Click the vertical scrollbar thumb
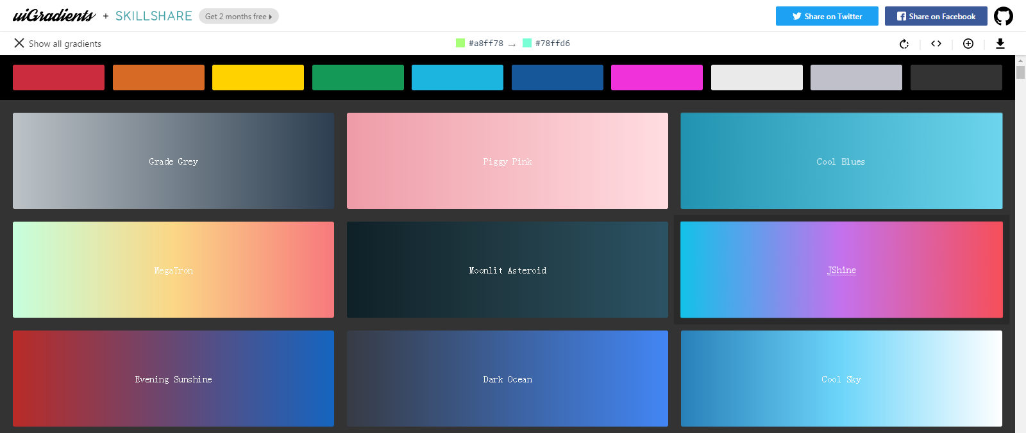The height and width of the screenshot is (433, 1026). coord(1020,72)
